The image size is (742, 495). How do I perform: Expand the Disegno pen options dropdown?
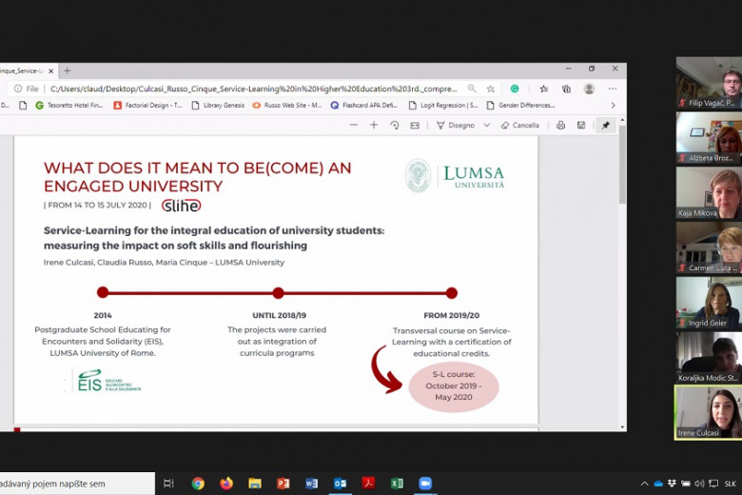(x=487, y=125)
